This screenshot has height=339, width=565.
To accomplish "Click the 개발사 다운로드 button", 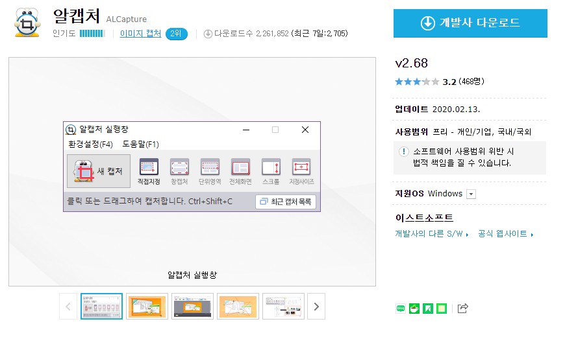I will point(470,23).
